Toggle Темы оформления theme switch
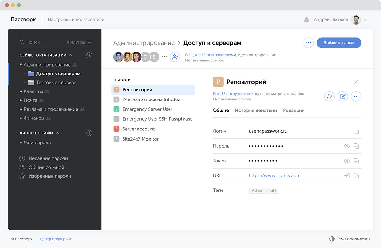The width and height of the screenshot is (381, 248). pyautogui.click(x=332, y=239)
